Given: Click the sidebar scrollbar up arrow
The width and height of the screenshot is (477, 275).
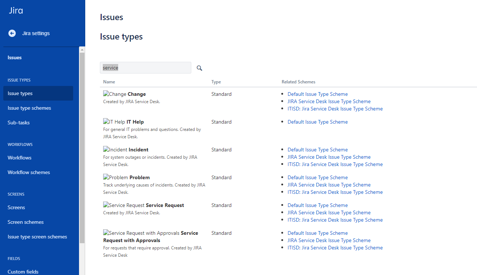Looking at the screenshot, I should (82, 50).
